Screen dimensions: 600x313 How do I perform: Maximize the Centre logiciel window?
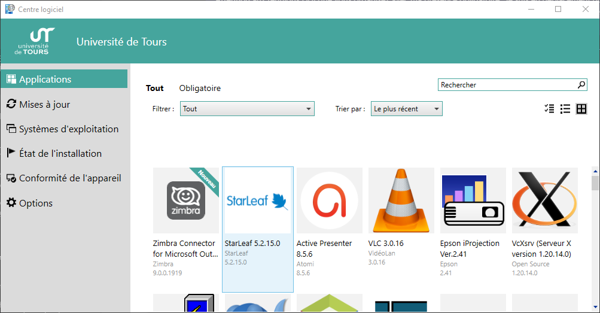coord(558,9)
